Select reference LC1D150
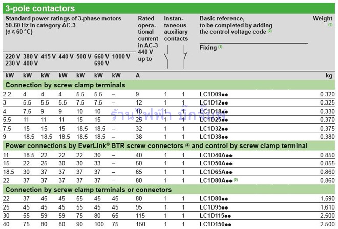This screenshot has height=229, width=338. 215,224
